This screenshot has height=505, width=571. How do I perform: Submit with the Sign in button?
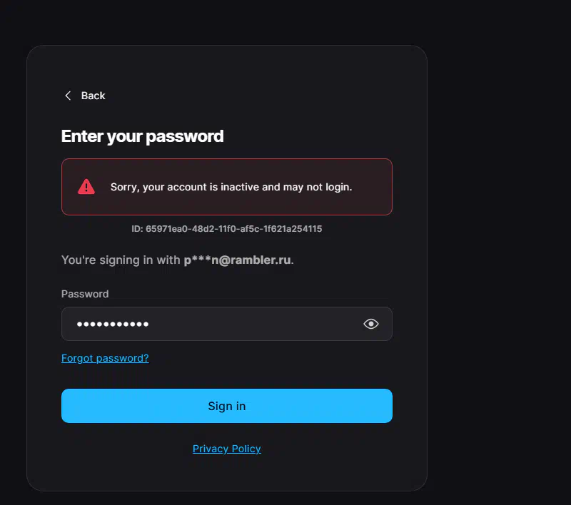point(227,406)
